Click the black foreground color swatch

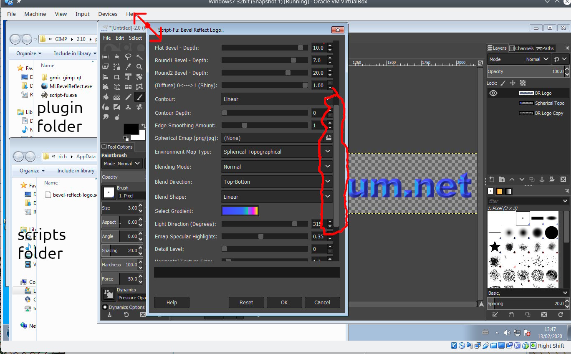131,129
